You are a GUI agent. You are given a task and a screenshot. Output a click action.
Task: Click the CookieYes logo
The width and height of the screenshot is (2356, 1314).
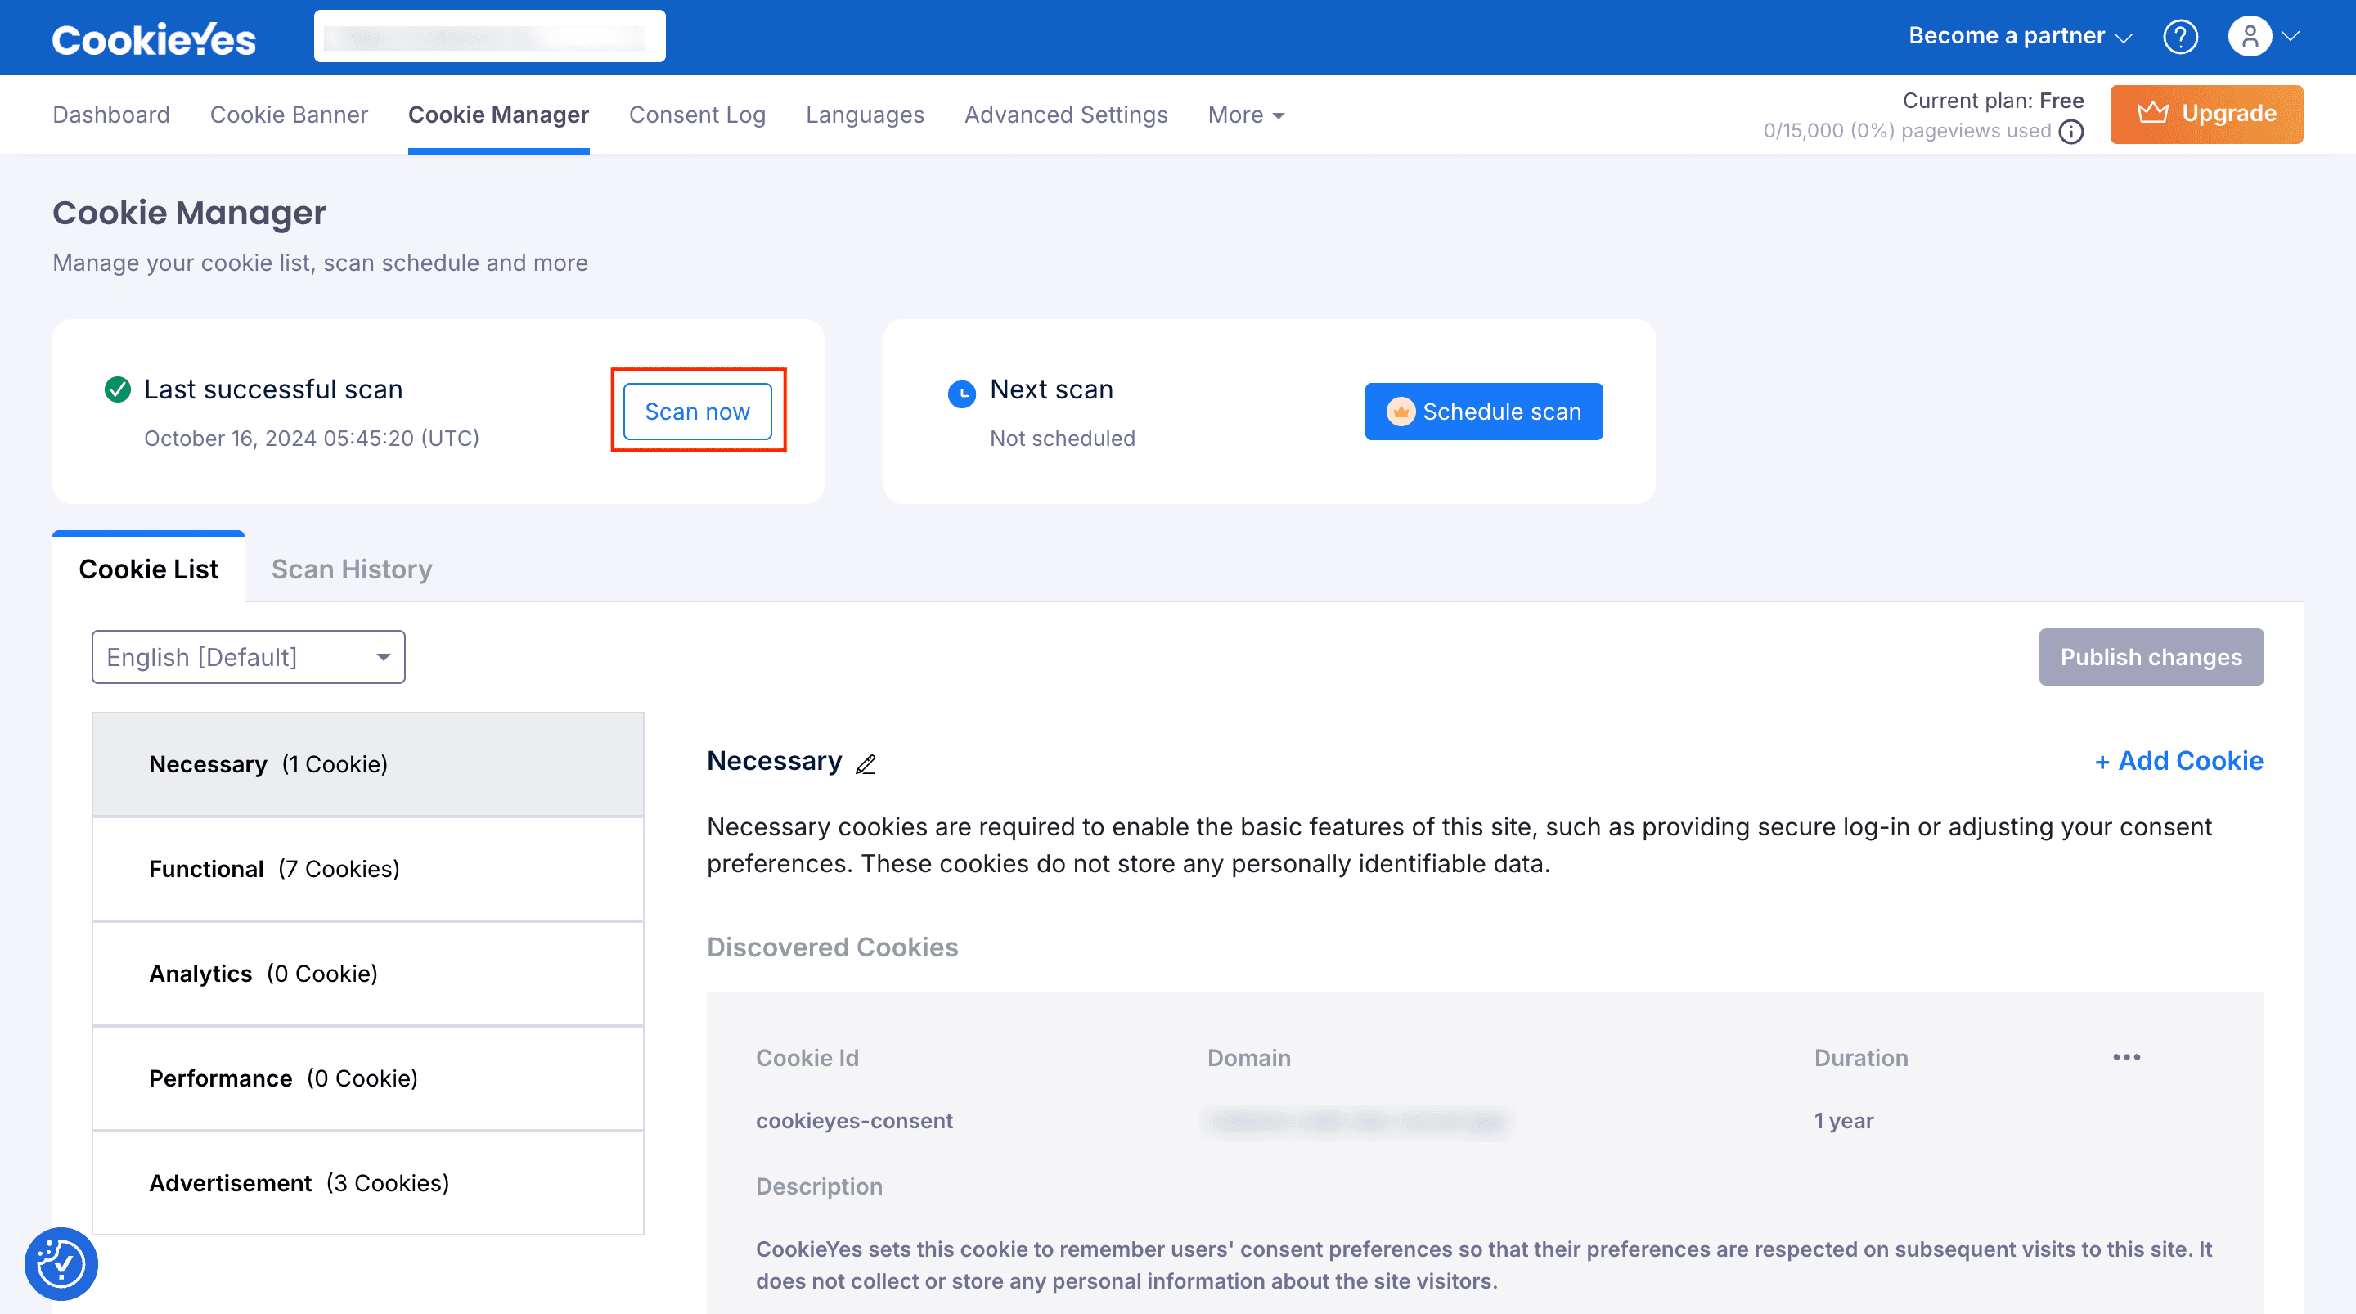(x=154, y=39)
